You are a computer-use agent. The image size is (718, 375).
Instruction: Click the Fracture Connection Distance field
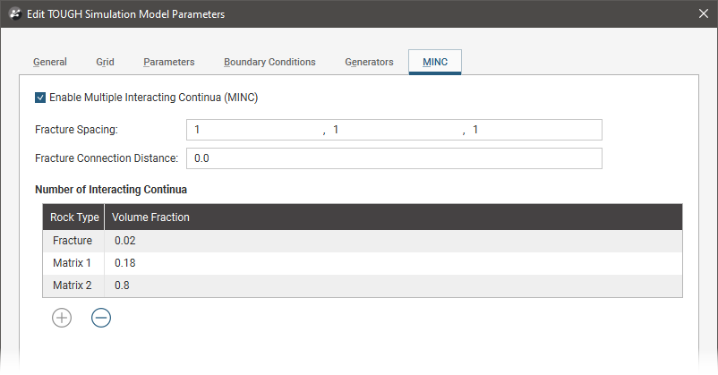tap(394, 158)
